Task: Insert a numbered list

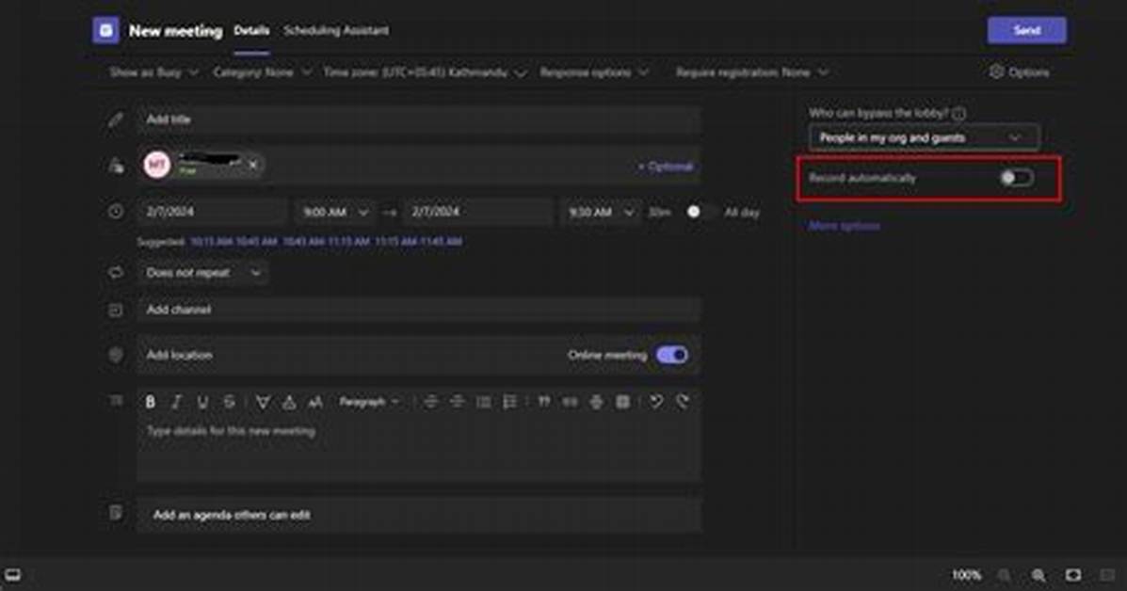Action: (x=509, y=402)
